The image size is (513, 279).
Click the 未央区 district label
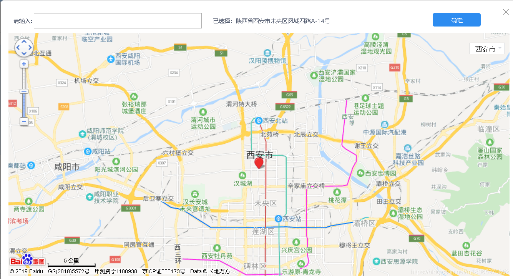click(x=266, y=204)
